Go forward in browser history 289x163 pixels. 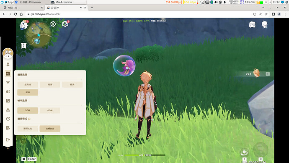tap(10, 14)
